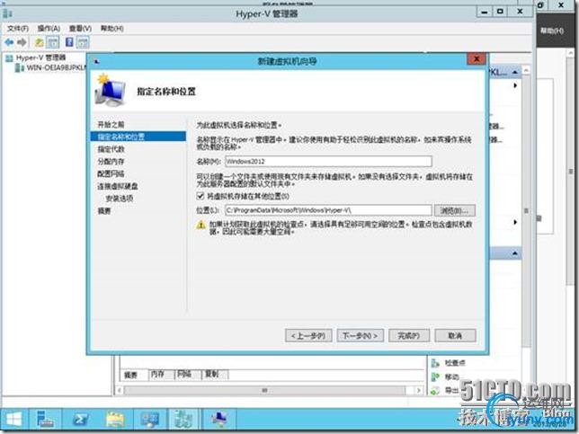Go to the 摘要 wizard step
Screen dimensions: 579x434
(104, 211)
